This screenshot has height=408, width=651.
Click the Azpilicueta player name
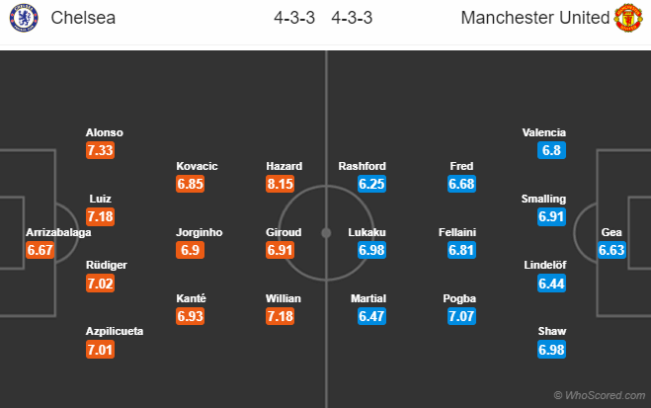tap(115, 331)
